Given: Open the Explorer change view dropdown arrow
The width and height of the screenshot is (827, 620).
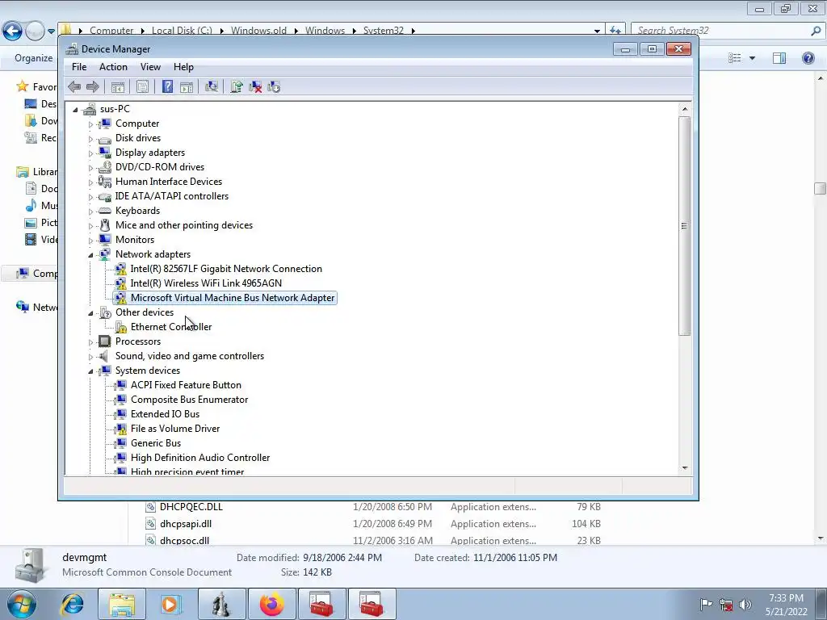Looking at the screenshot, I should [x=752, y=58].
